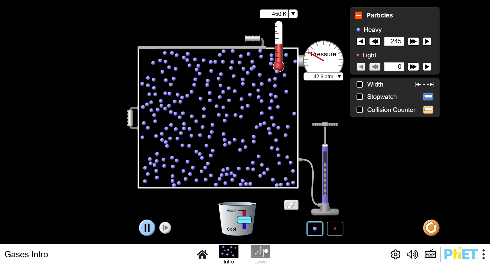The width and height of the screenshot is (490, 265).
Task: Open the pressure units dropdown
Action: pos(339,77)
